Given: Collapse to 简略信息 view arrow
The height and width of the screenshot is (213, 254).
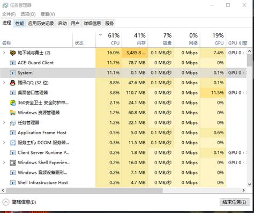Looking at the screenshot, I should (x=6, y=202).
